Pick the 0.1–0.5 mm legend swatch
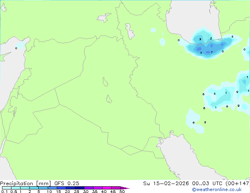The image size is (250, 193). point(7,188)
